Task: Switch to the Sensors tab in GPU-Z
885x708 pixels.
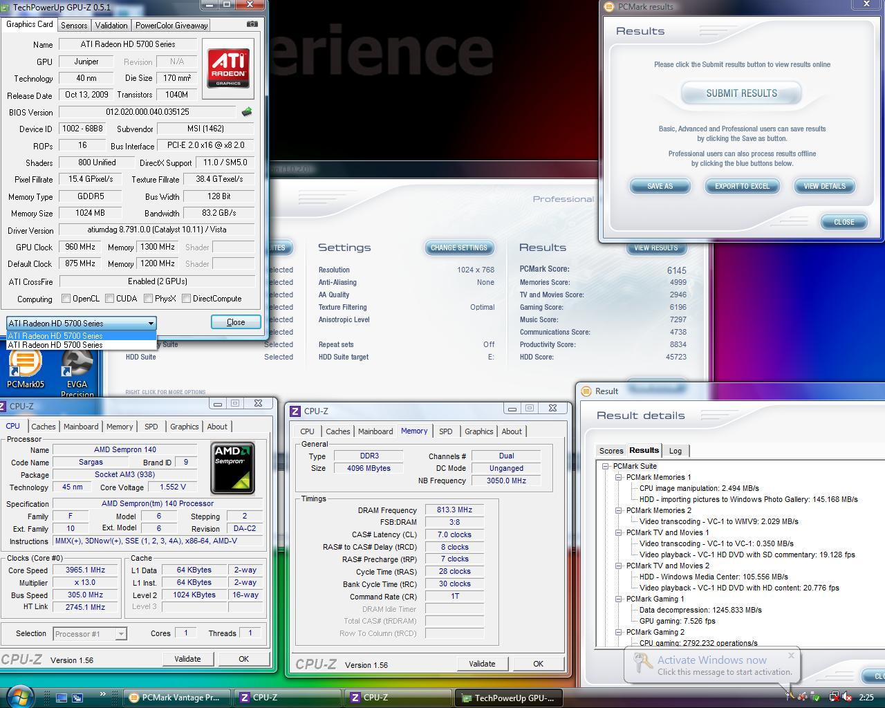Action: coord(74,26)
